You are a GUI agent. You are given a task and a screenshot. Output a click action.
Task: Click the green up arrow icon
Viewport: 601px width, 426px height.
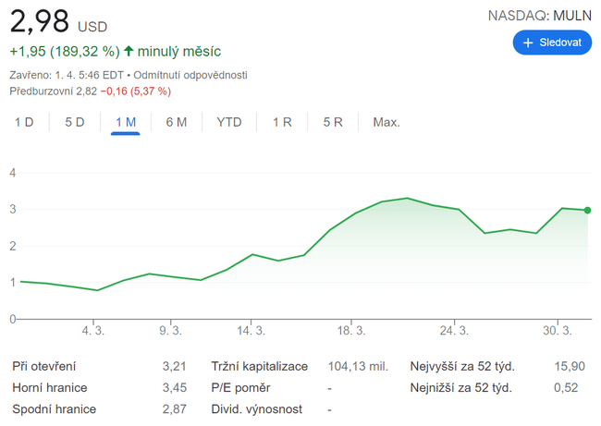coord(129,52)
